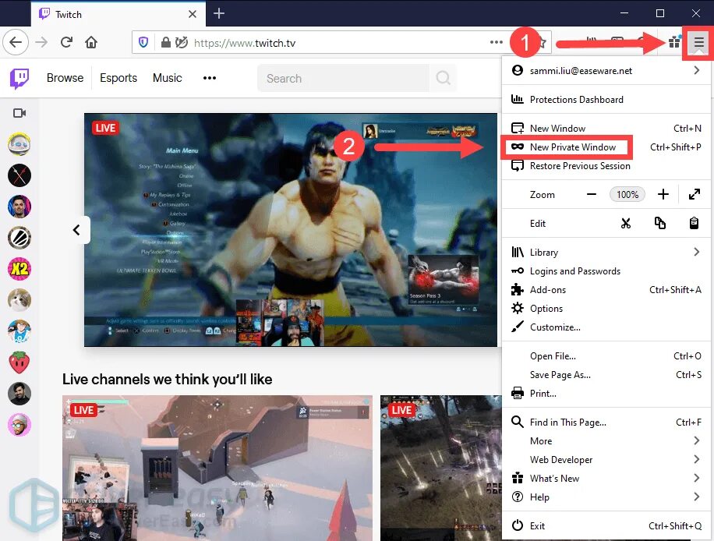Copy selection using the copy icon
The image size is (714, 541).
tap(659, 223)
